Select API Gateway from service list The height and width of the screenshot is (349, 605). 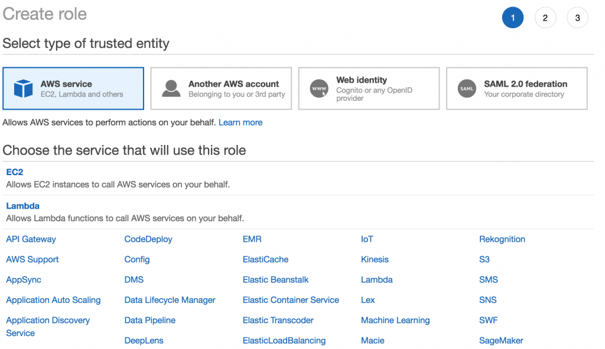coord(31,239)
